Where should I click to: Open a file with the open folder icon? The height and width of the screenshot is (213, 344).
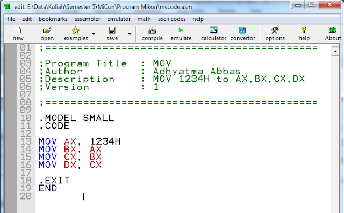[x=47, y=30]
